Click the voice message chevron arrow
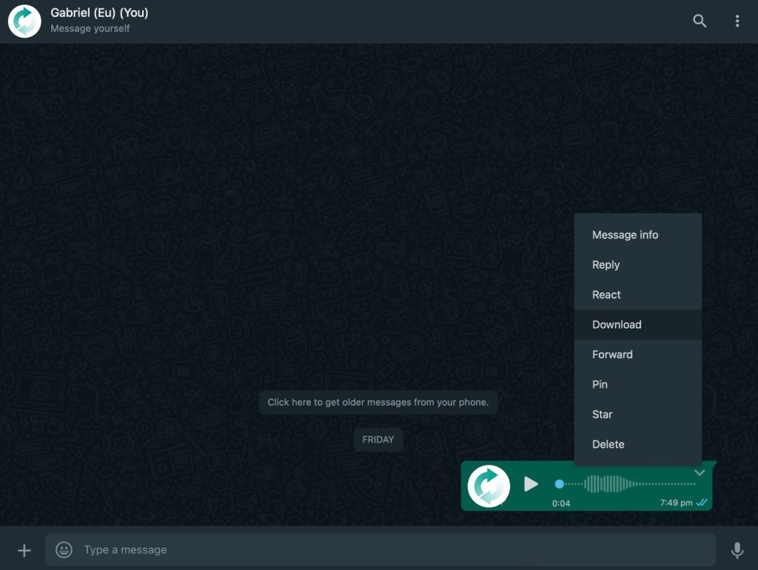Screen dimensions: 758x570 tap(700, 473)
